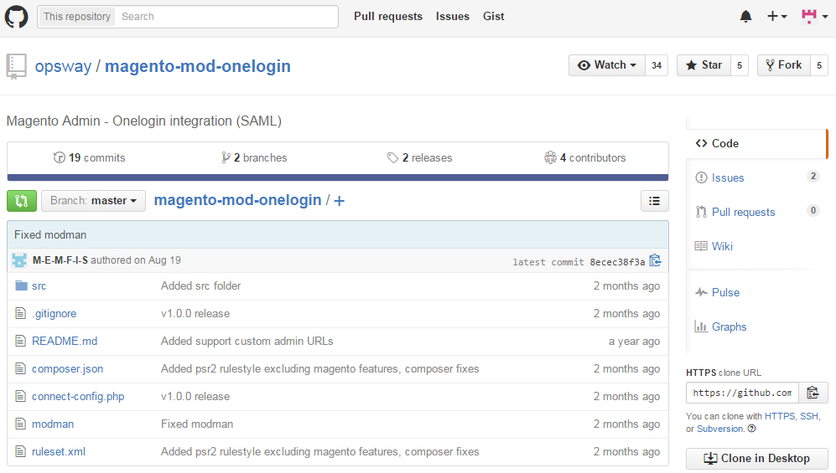Open the opsway owner link

(x=63, y=66)
